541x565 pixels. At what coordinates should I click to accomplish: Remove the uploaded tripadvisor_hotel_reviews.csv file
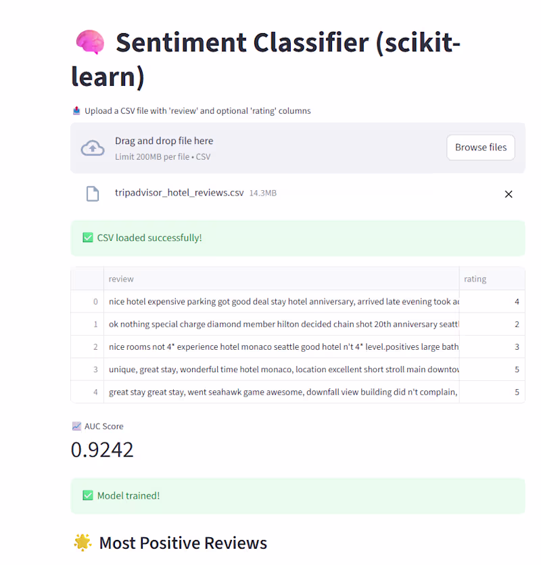[509, 194]
